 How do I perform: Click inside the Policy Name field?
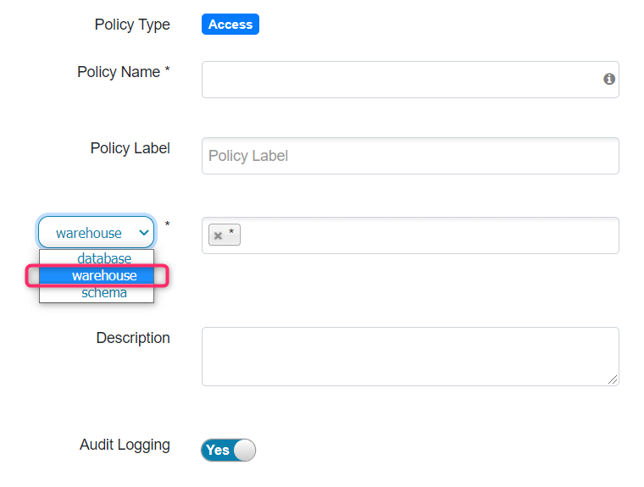coord(410,80)
